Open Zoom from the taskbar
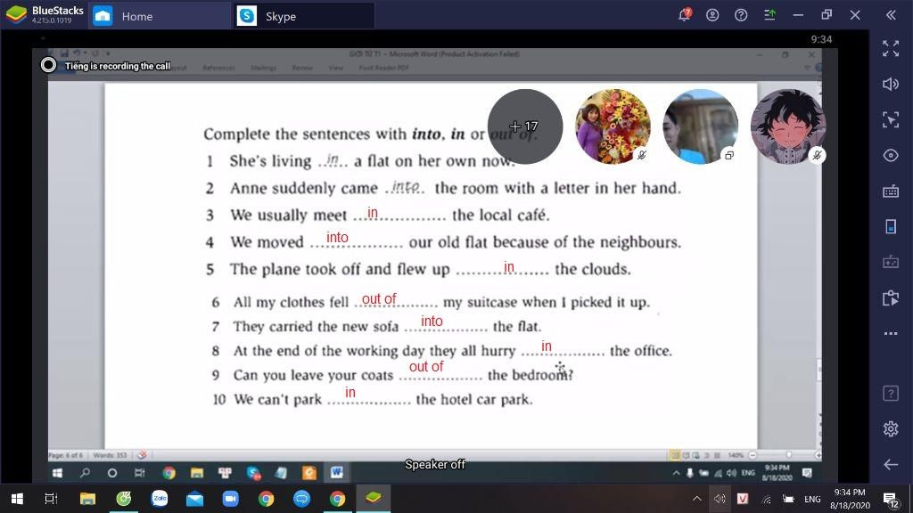This screenshot has width=913, height=513. (x=231, y=499)
